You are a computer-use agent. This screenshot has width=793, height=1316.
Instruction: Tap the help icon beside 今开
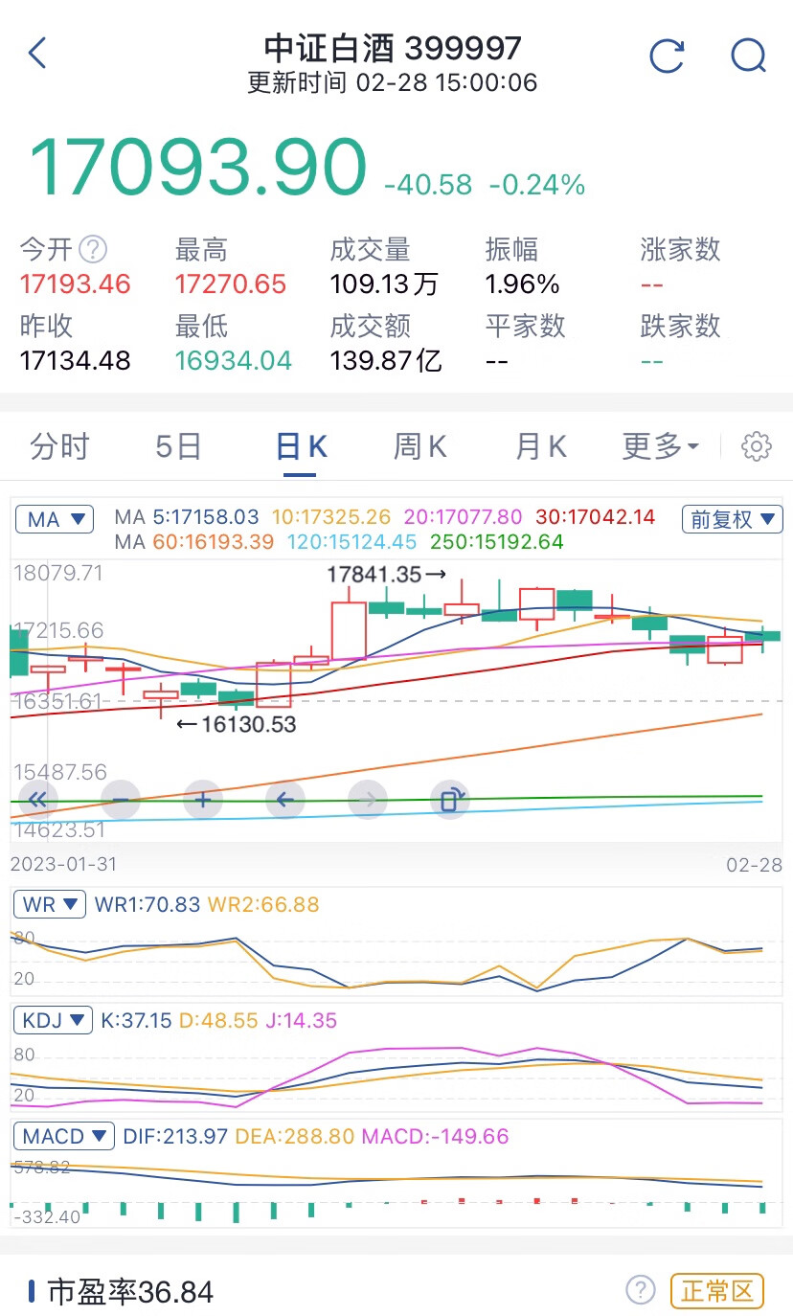(x=93, y=250)
